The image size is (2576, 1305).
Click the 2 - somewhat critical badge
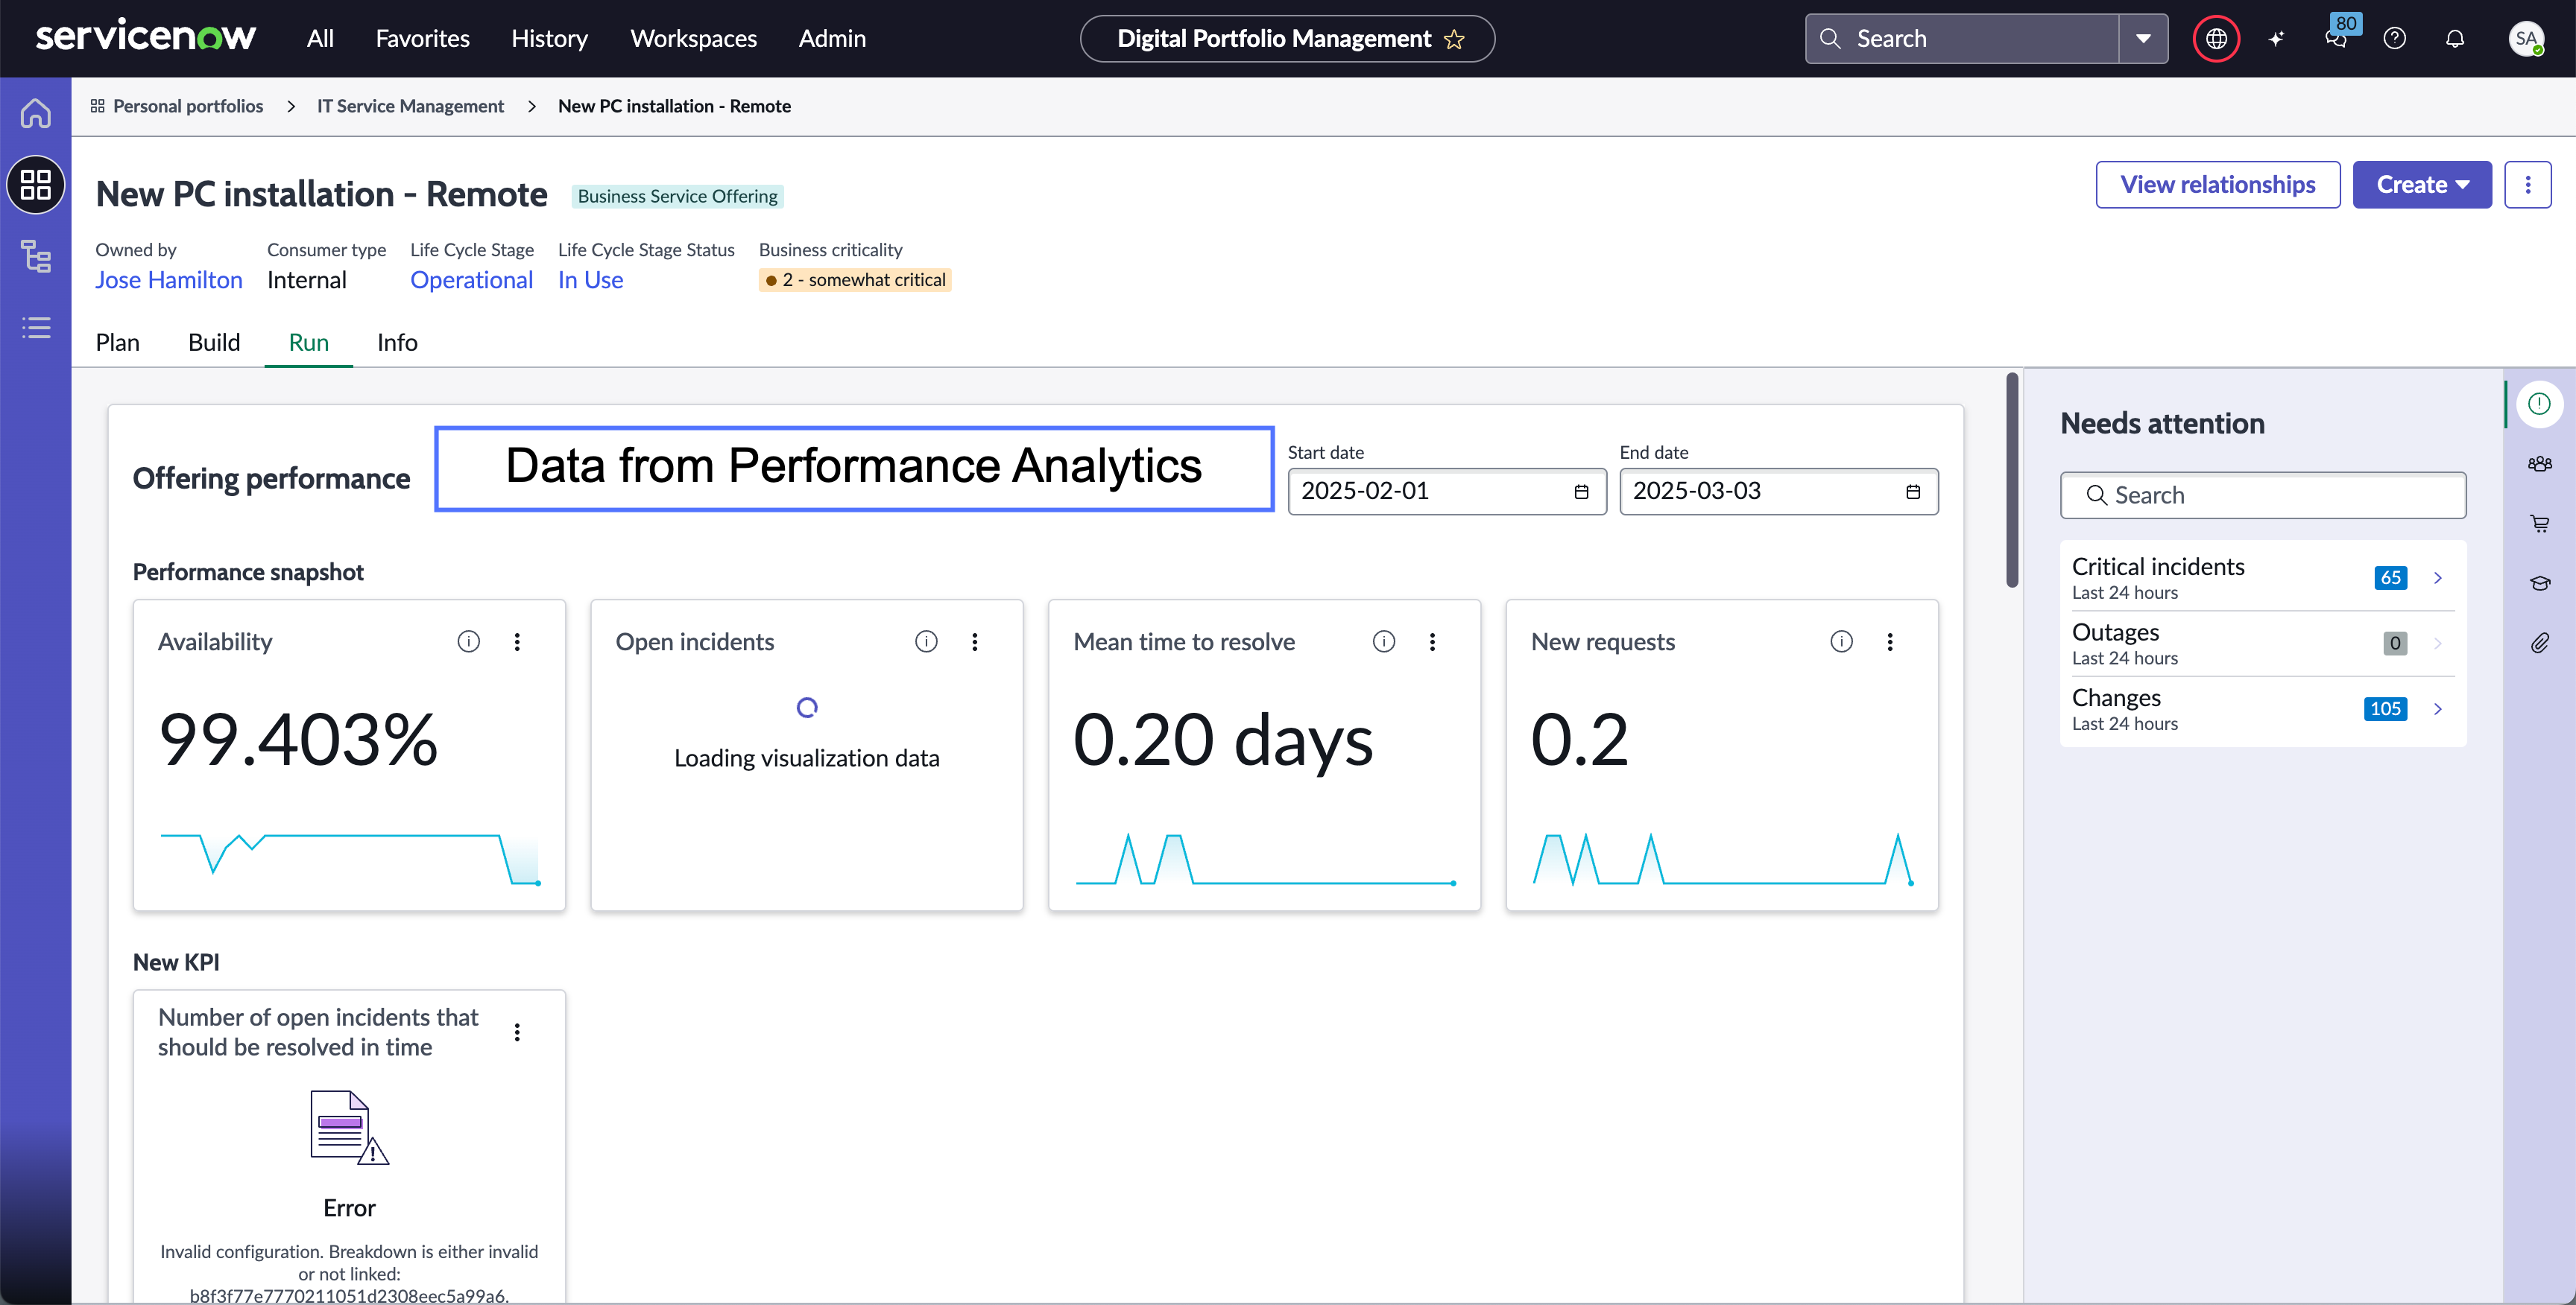click(855, 280)
